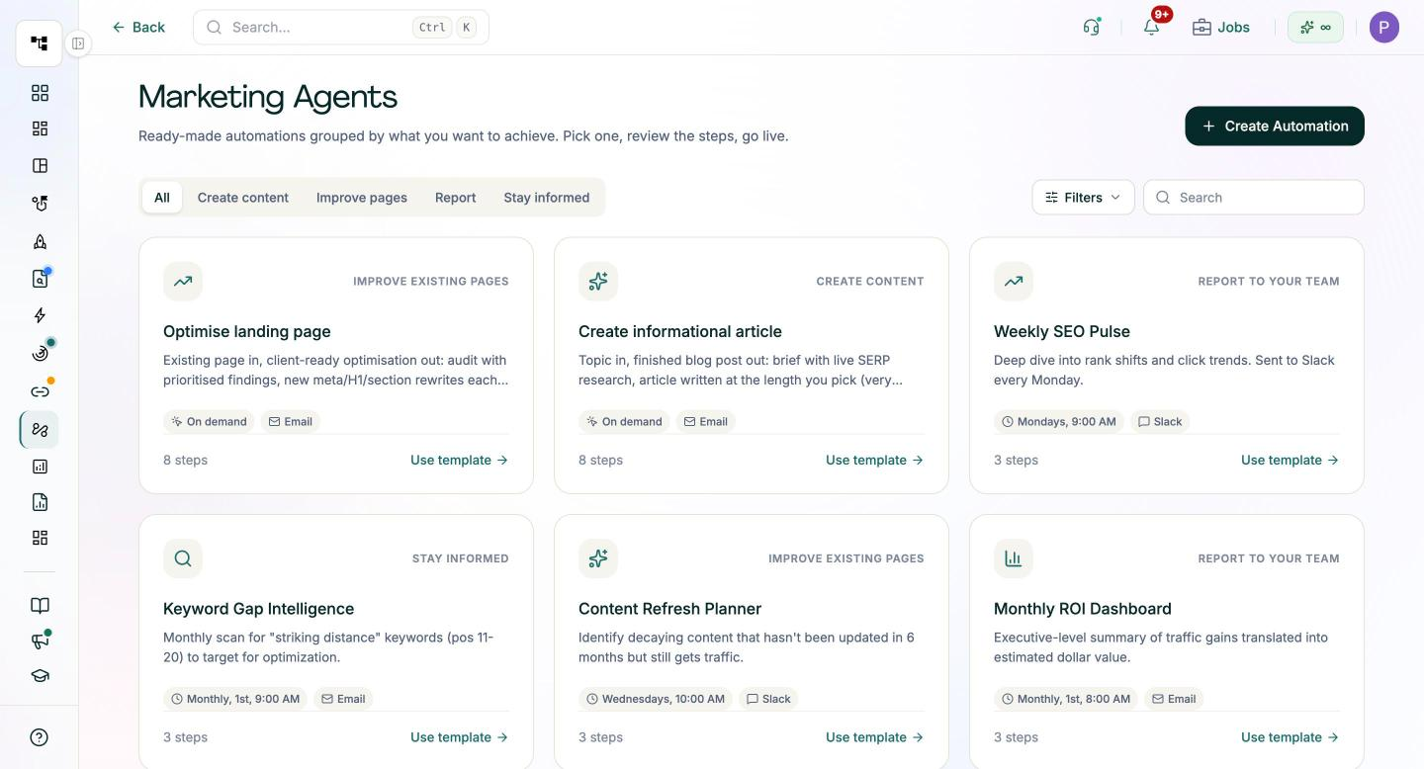Open the flag milestone sidebar icon
The width and height of the screenshot is (1424, 769).
click(x=40, y=204)
